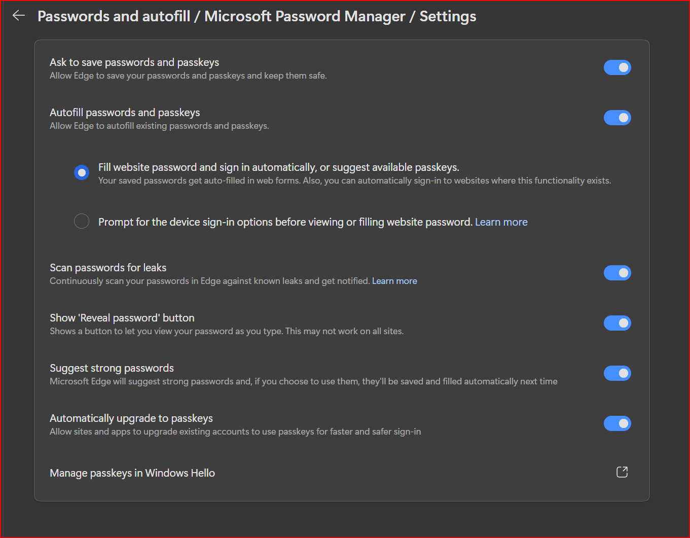The width and height of the screenshot is (690, 538).
Task: Click the 'Ask to save passwords and passkeys' label
Action: [x=134, y=62]
